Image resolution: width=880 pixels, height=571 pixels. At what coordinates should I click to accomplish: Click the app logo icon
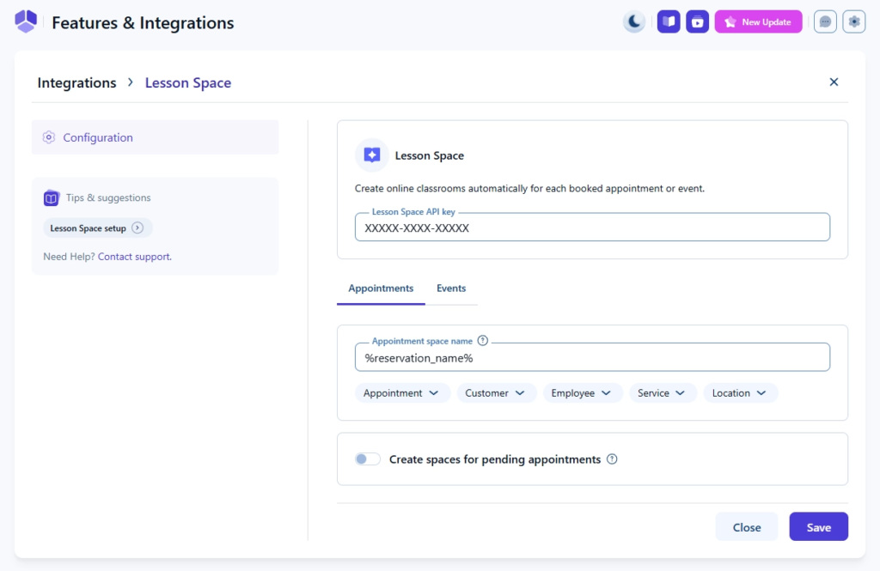[x=26, y=21]
